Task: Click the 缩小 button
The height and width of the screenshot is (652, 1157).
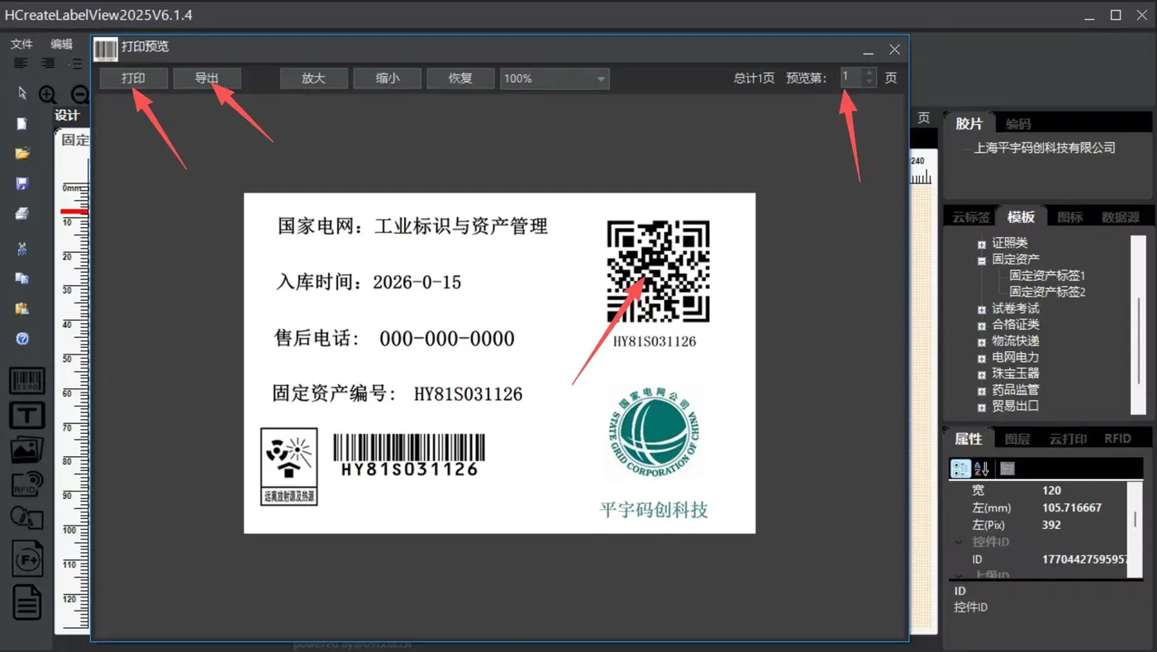Action: coord(387,79)
